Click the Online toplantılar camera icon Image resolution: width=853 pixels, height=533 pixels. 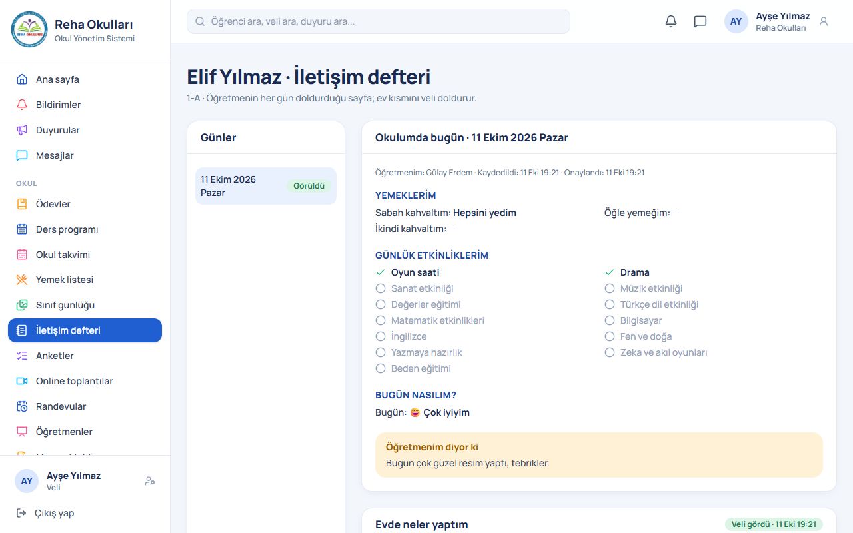point(22,381)
